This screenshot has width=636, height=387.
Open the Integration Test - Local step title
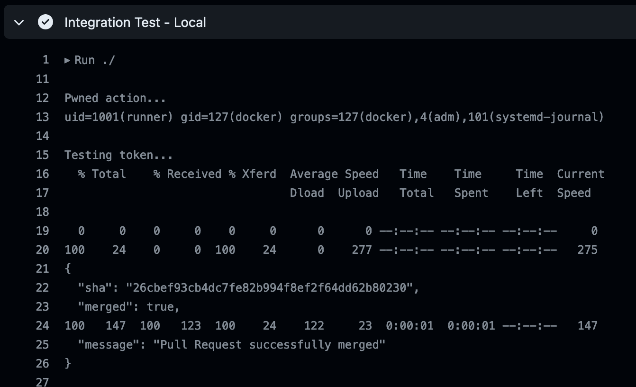pyautogui.click(x=135, y=22)
